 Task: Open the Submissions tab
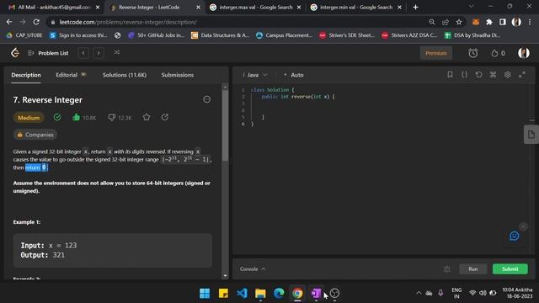point(178,75)
